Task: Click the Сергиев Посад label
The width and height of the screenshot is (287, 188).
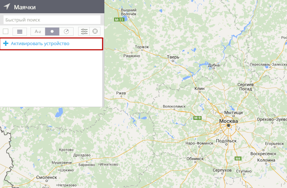Action: pyautogui.click(x=245, y=87)
